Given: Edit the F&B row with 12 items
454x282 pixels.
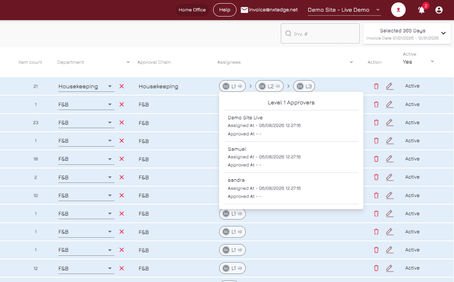Looking at the screenshot, I should pyautogui.click(x=390, y=268).
